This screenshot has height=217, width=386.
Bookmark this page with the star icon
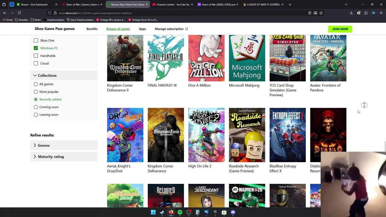(x=321, y=13)
